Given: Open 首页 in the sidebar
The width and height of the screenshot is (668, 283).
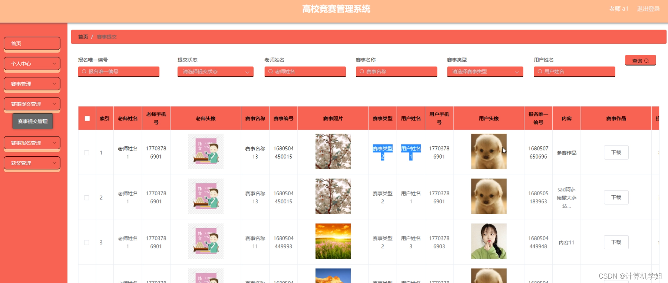Looking at the screenshot, I should 32,43.
